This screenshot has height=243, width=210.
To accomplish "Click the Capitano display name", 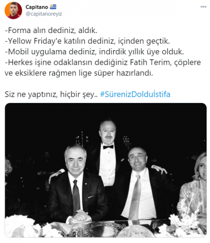I will coord(37,7).
